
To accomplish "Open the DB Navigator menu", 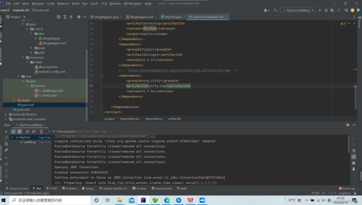I will (133, 3).
